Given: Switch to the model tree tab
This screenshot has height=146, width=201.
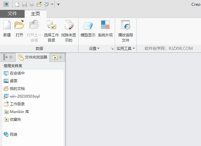Looking at the screenshot, I should (8, 57).
